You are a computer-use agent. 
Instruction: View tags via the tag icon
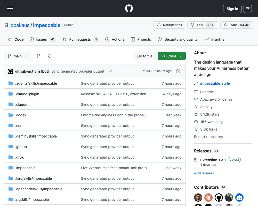click(50, 56)
